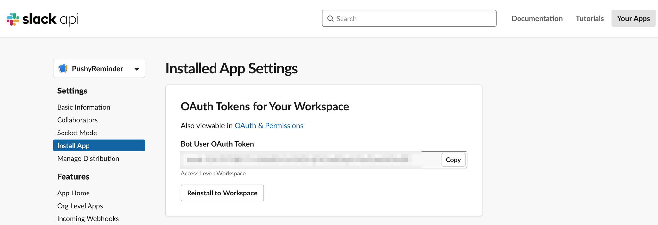Viewport: 658px width, 225px height.
Task: Click Reinstall to Workspace button
Action: point(222,193)
